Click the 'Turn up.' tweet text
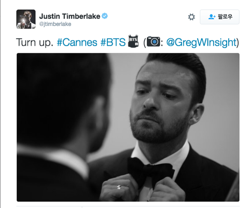Image resolution: width=249 pixels, height=208 pixels. [35, 43]
